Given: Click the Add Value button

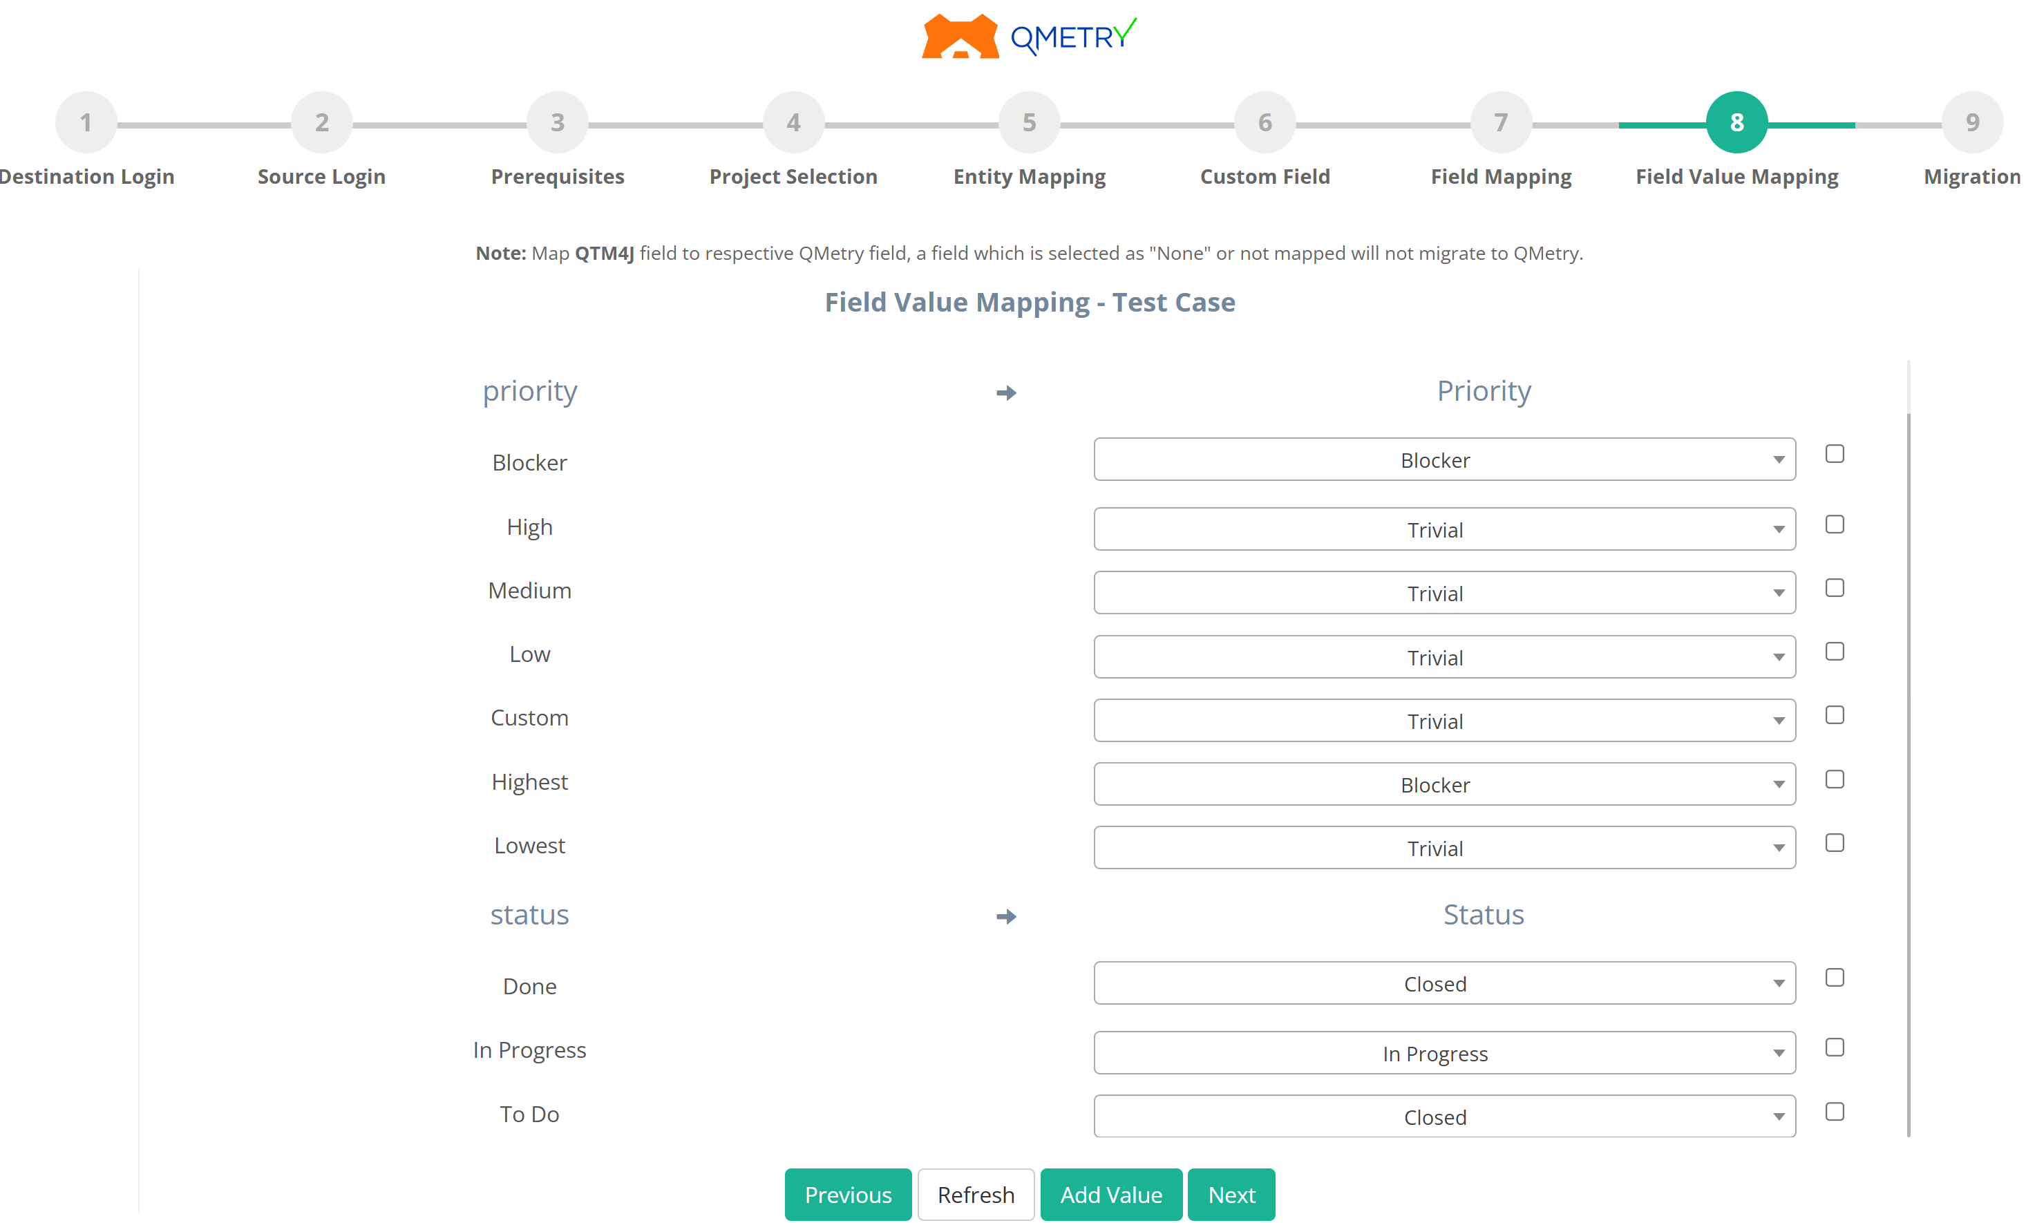Looking at the screenshot, I should click(1111, 1194).
